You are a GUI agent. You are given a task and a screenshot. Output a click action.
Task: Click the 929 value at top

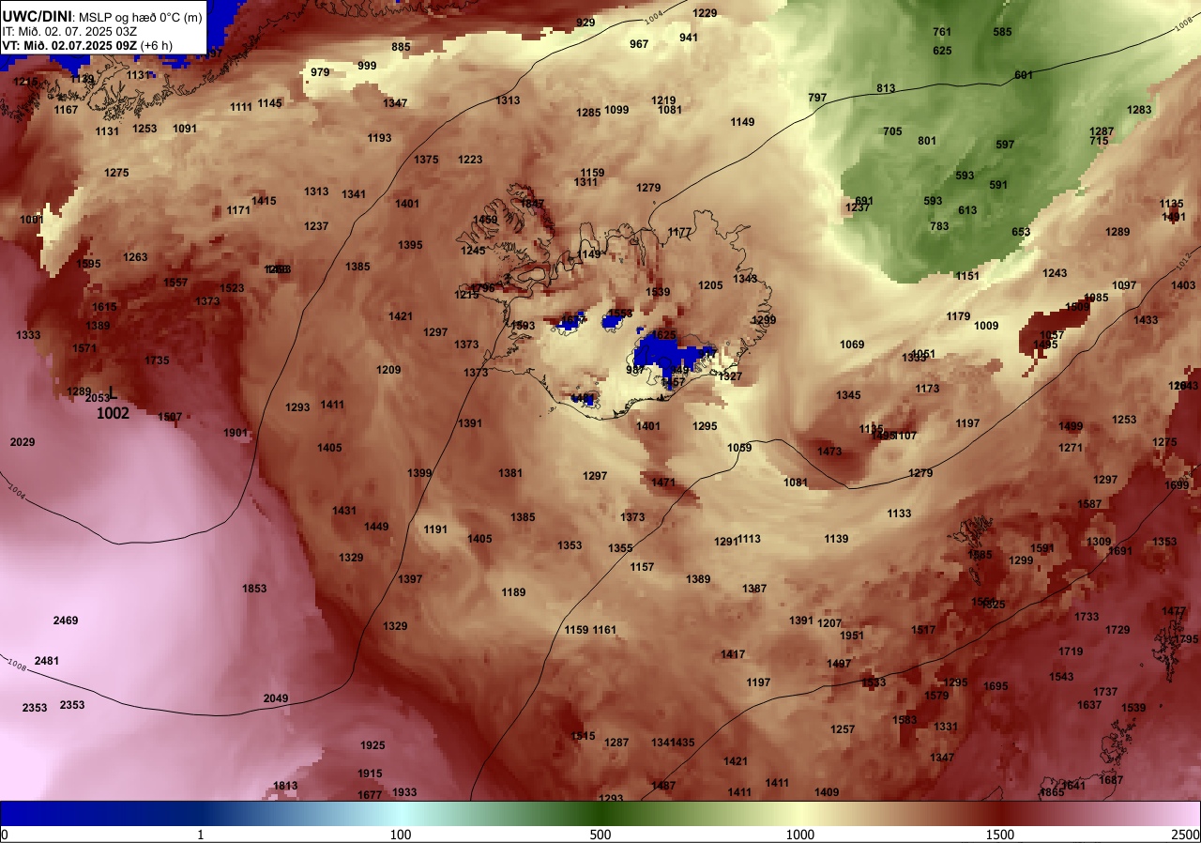tap(585, 23)
